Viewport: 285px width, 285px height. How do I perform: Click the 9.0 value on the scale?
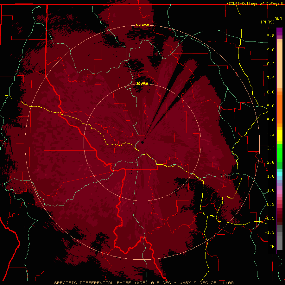[271, 50]
